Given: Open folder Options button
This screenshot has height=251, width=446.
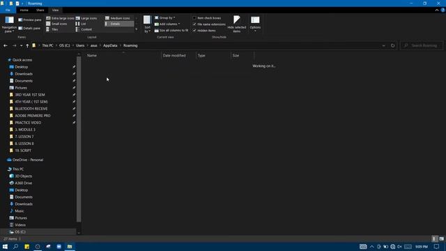Looking at the screenshot, I should pos(255,24).
